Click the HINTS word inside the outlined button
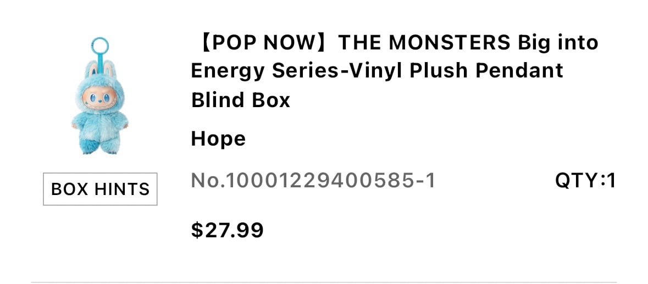 click(122, 189)
